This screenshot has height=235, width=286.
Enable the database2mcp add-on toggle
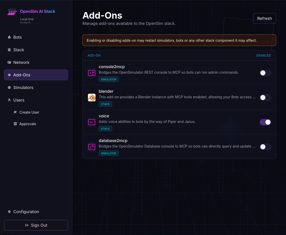coord(265,147)
